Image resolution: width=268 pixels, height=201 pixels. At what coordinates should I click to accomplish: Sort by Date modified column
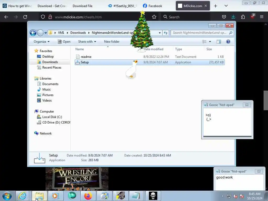[x=153, y=49]
